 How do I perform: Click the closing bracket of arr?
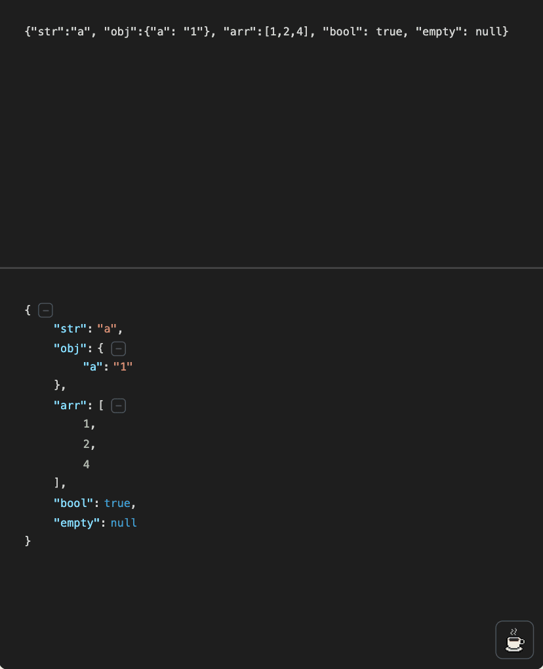[x=57, y=483]
